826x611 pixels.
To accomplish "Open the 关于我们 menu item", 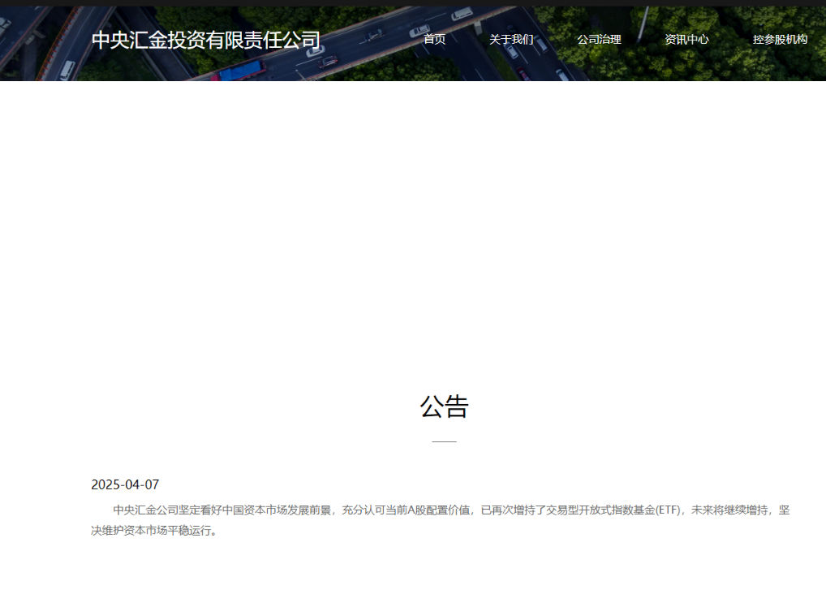I will (x=511, y=40).
